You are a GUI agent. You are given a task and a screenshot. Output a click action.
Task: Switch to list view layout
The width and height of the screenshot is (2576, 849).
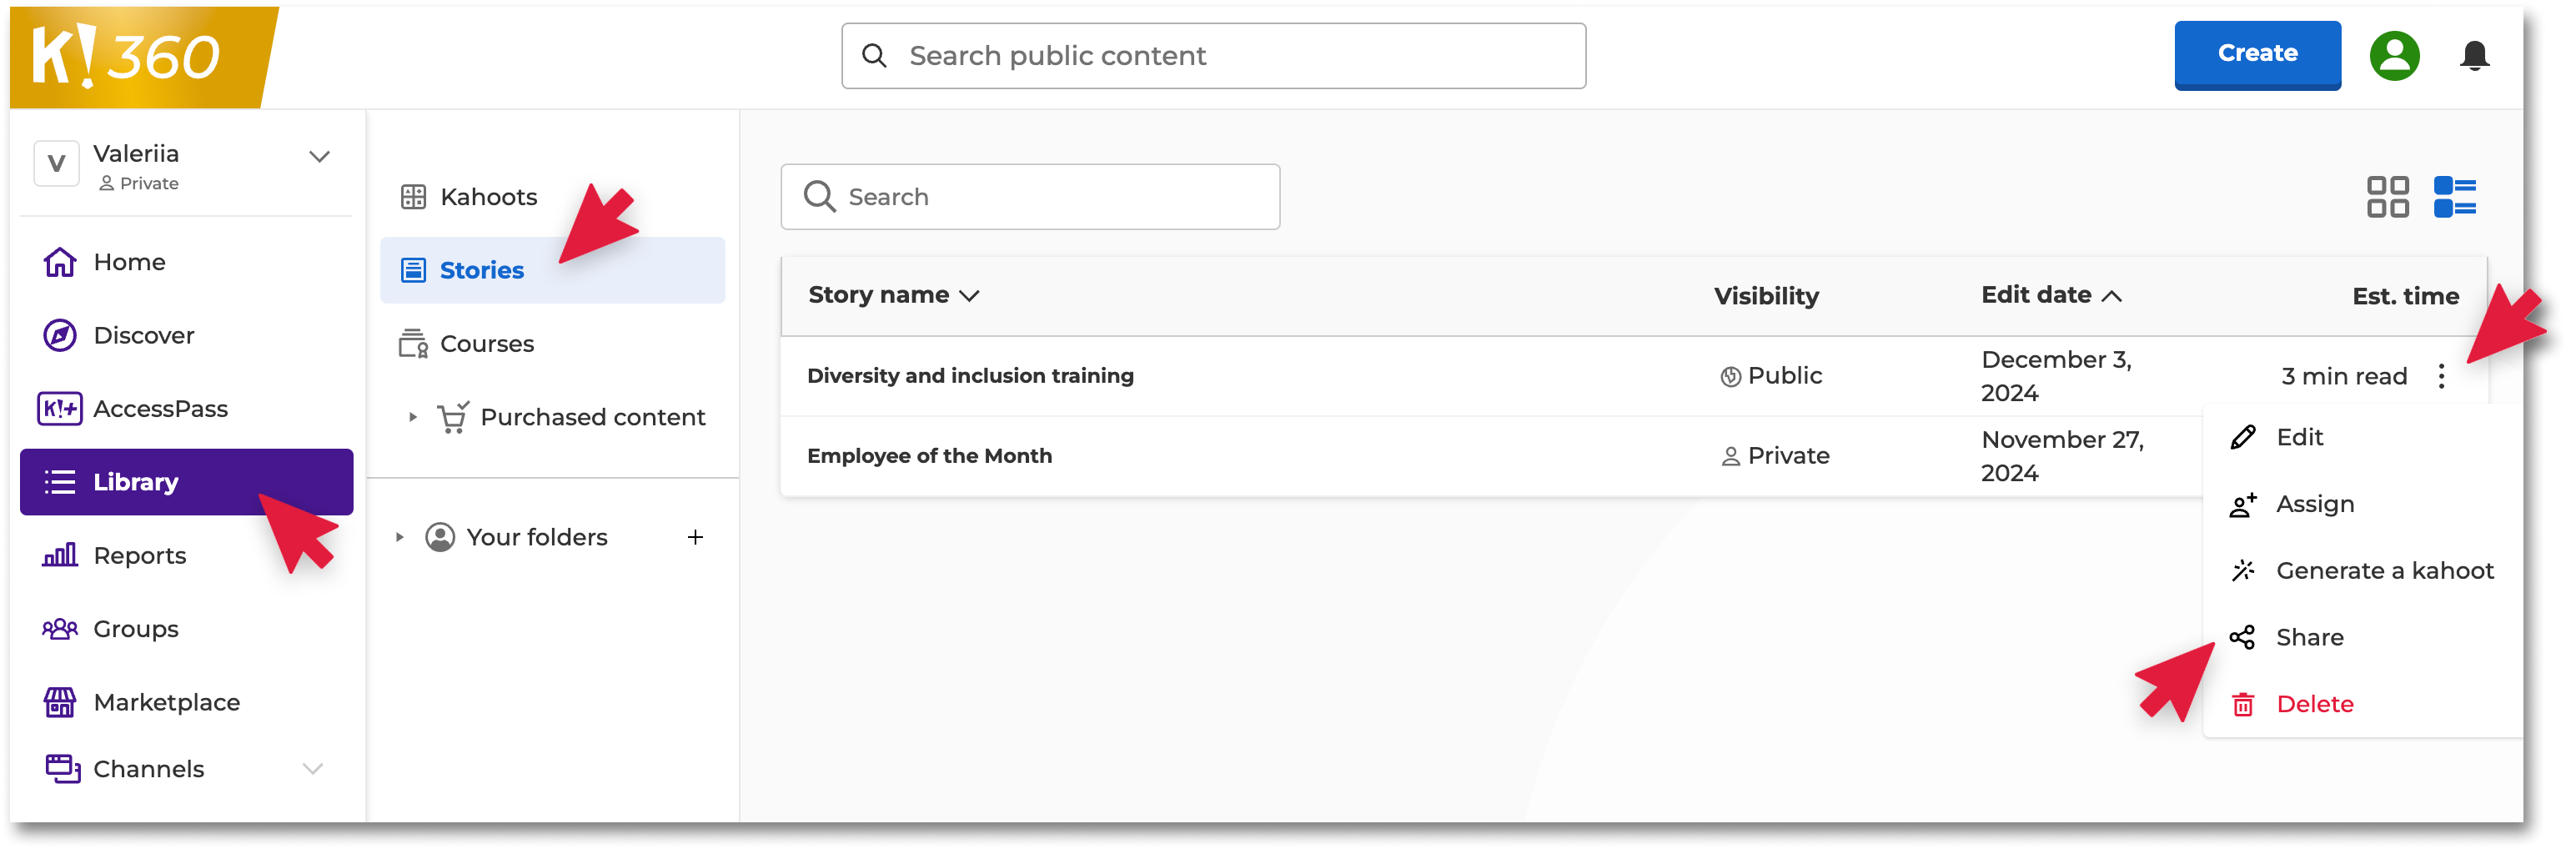tap(2454, 197)
